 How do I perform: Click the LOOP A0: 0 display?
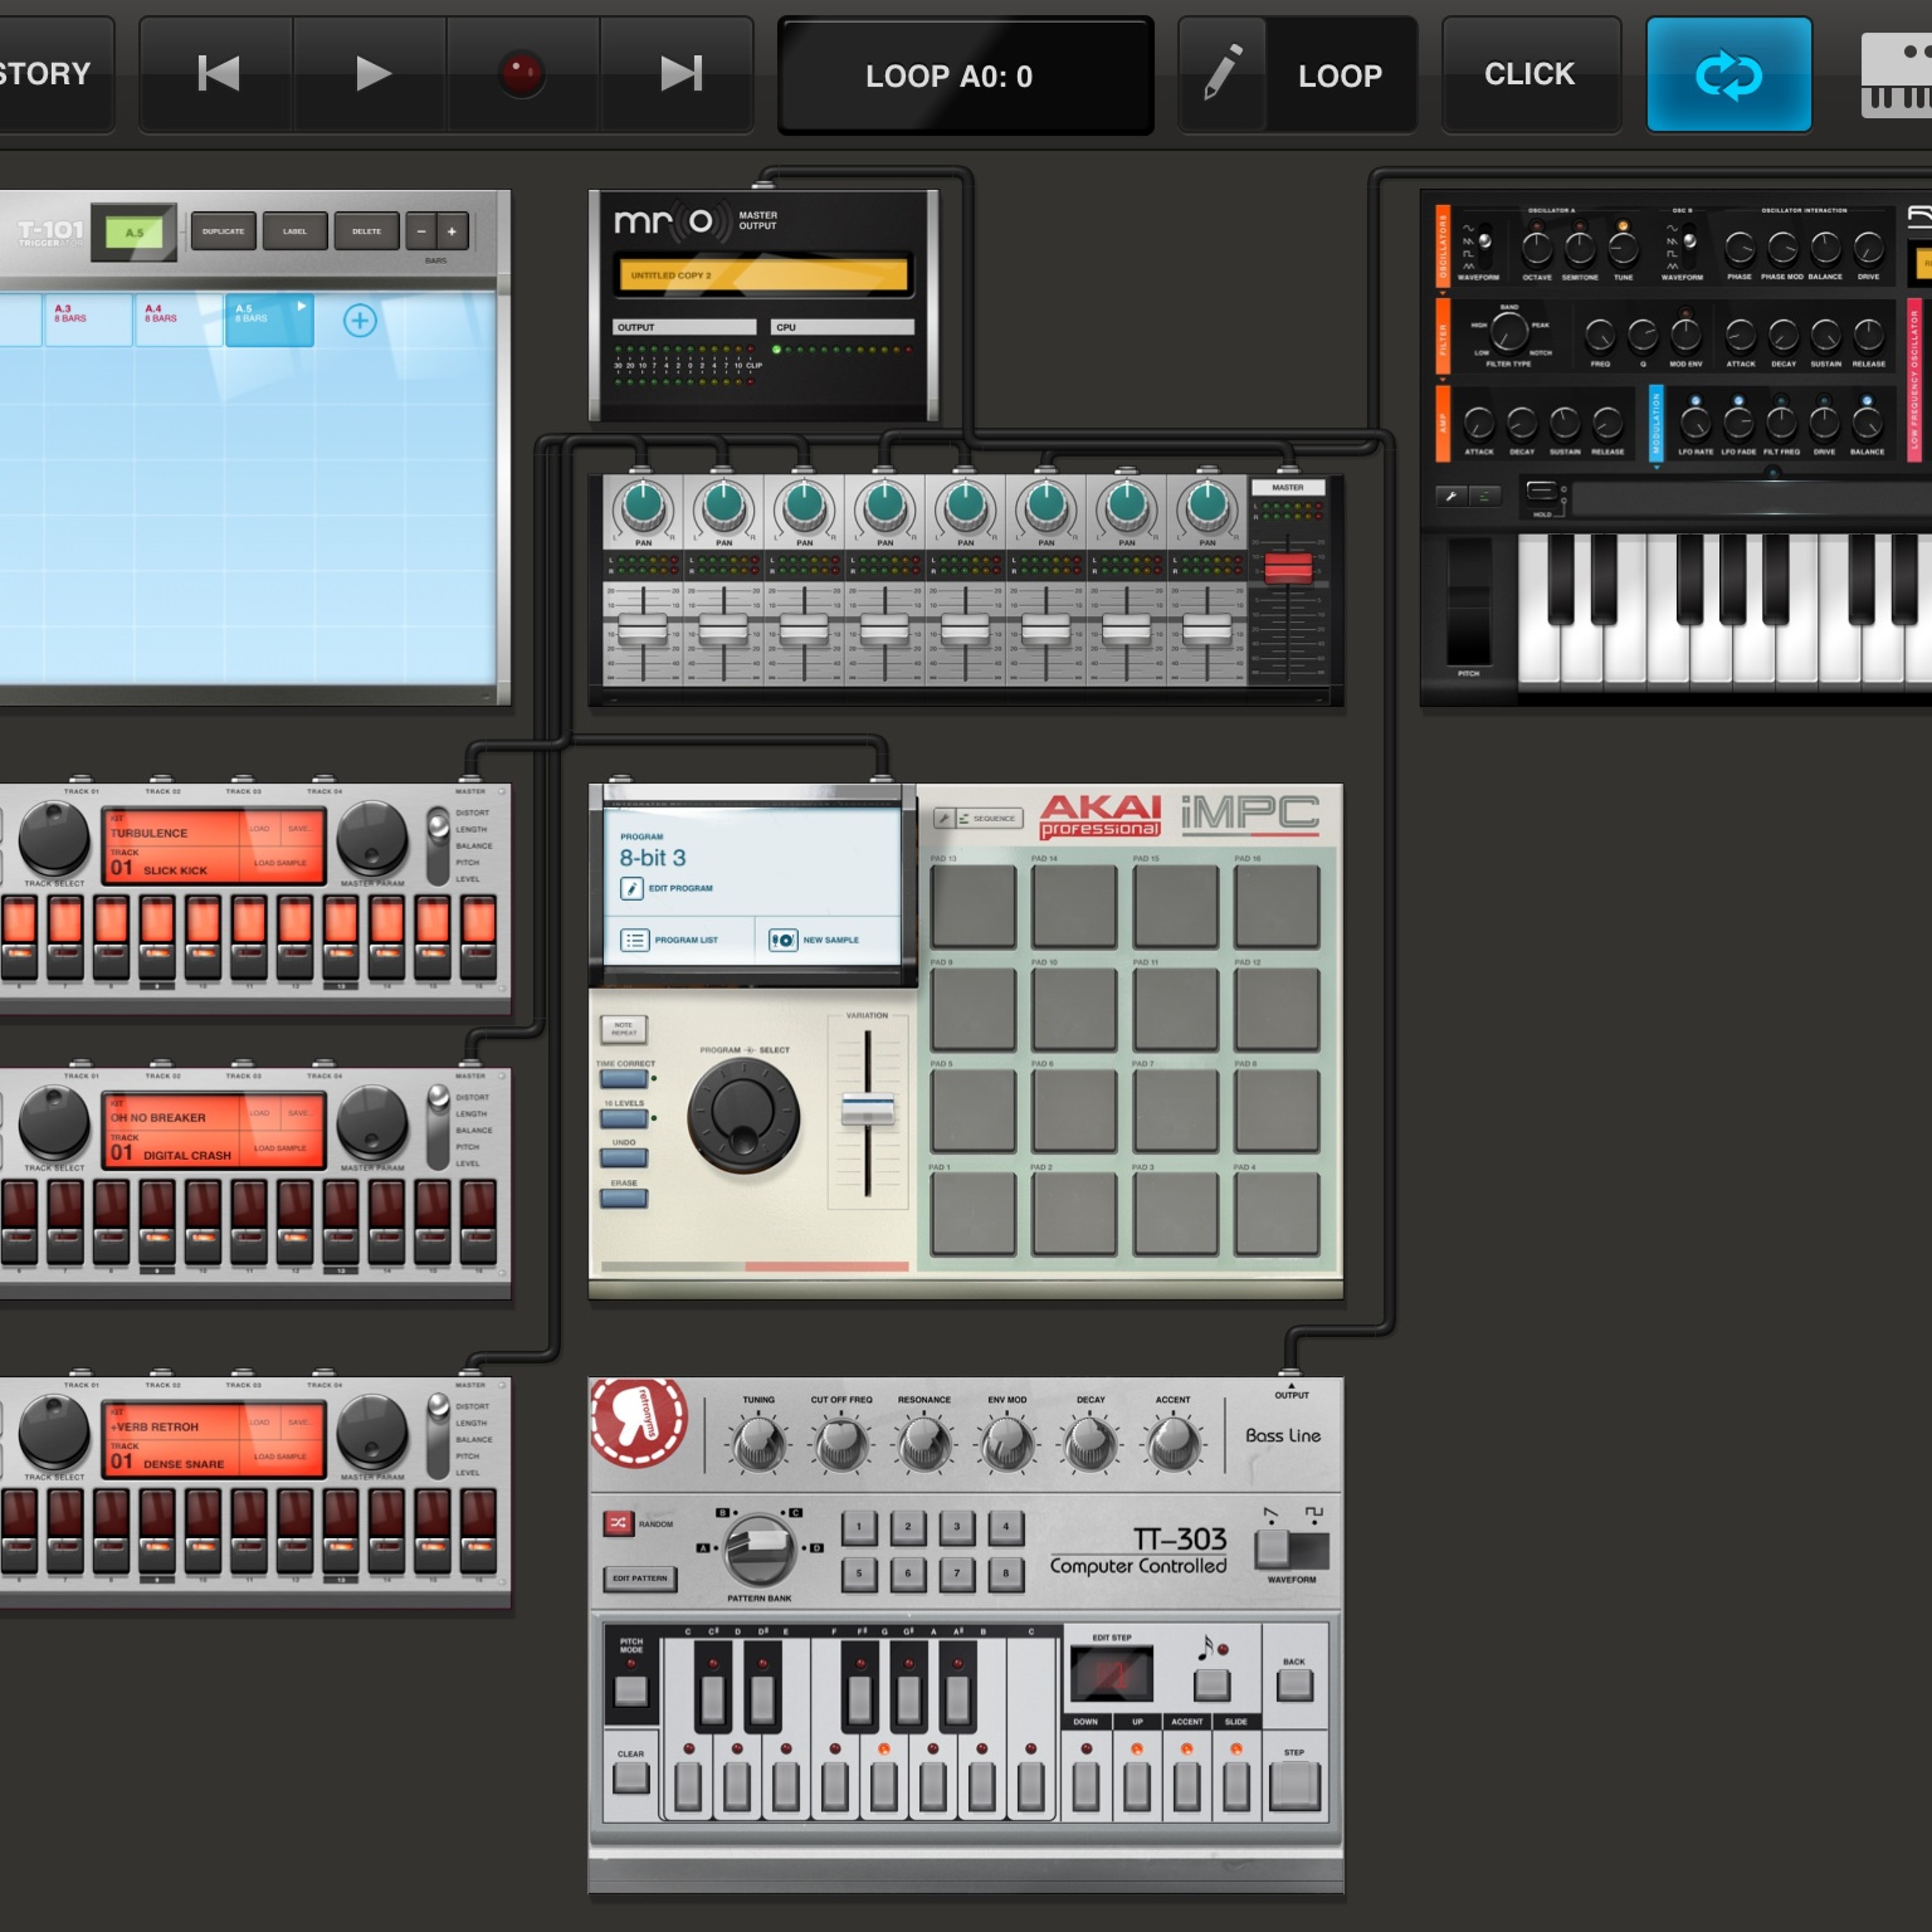tap(966, 76)
